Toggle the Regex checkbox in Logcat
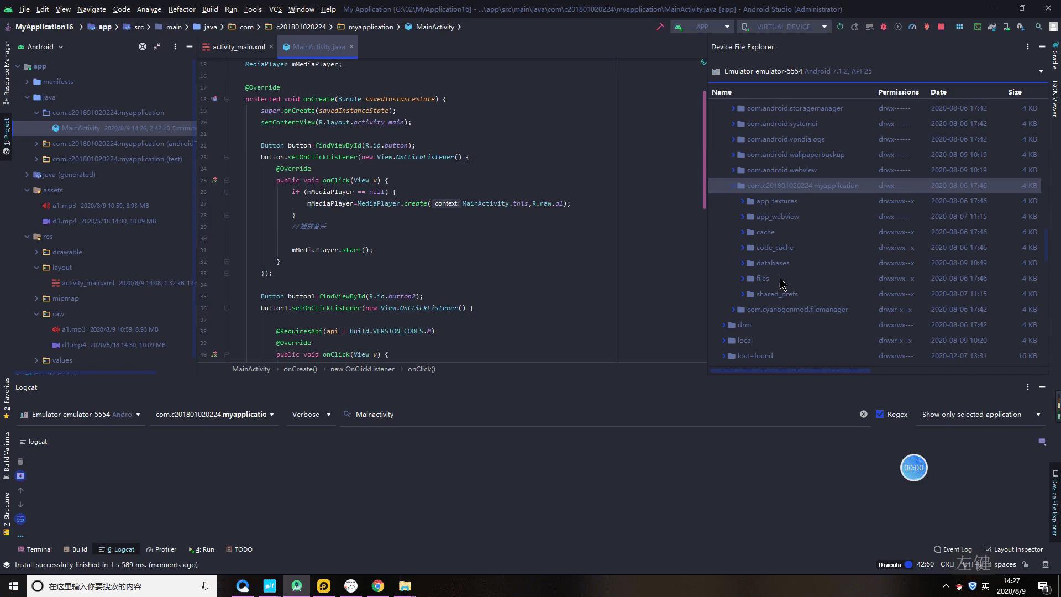The image size is (1061, 597). (880, 414)
